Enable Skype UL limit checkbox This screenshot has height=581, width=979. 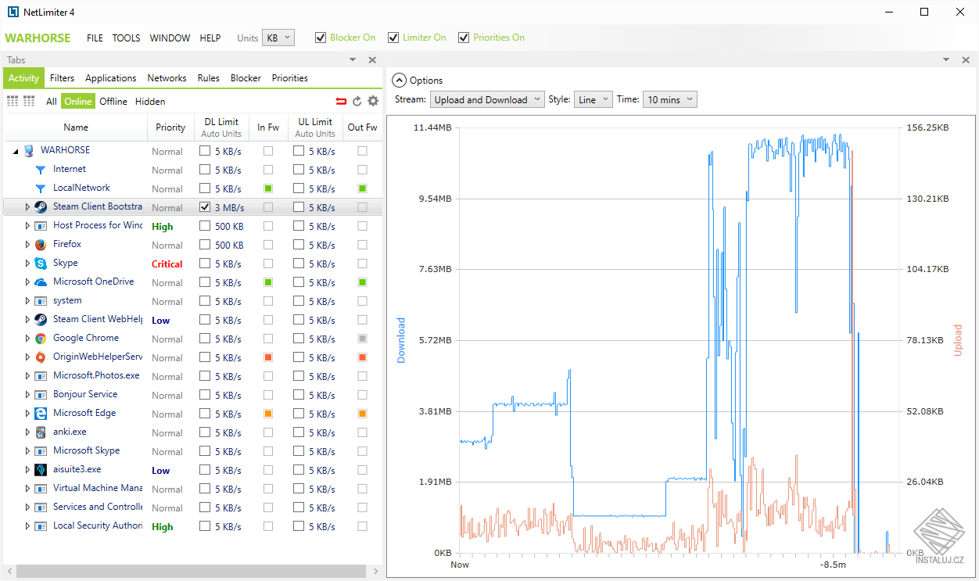point(299,264)
